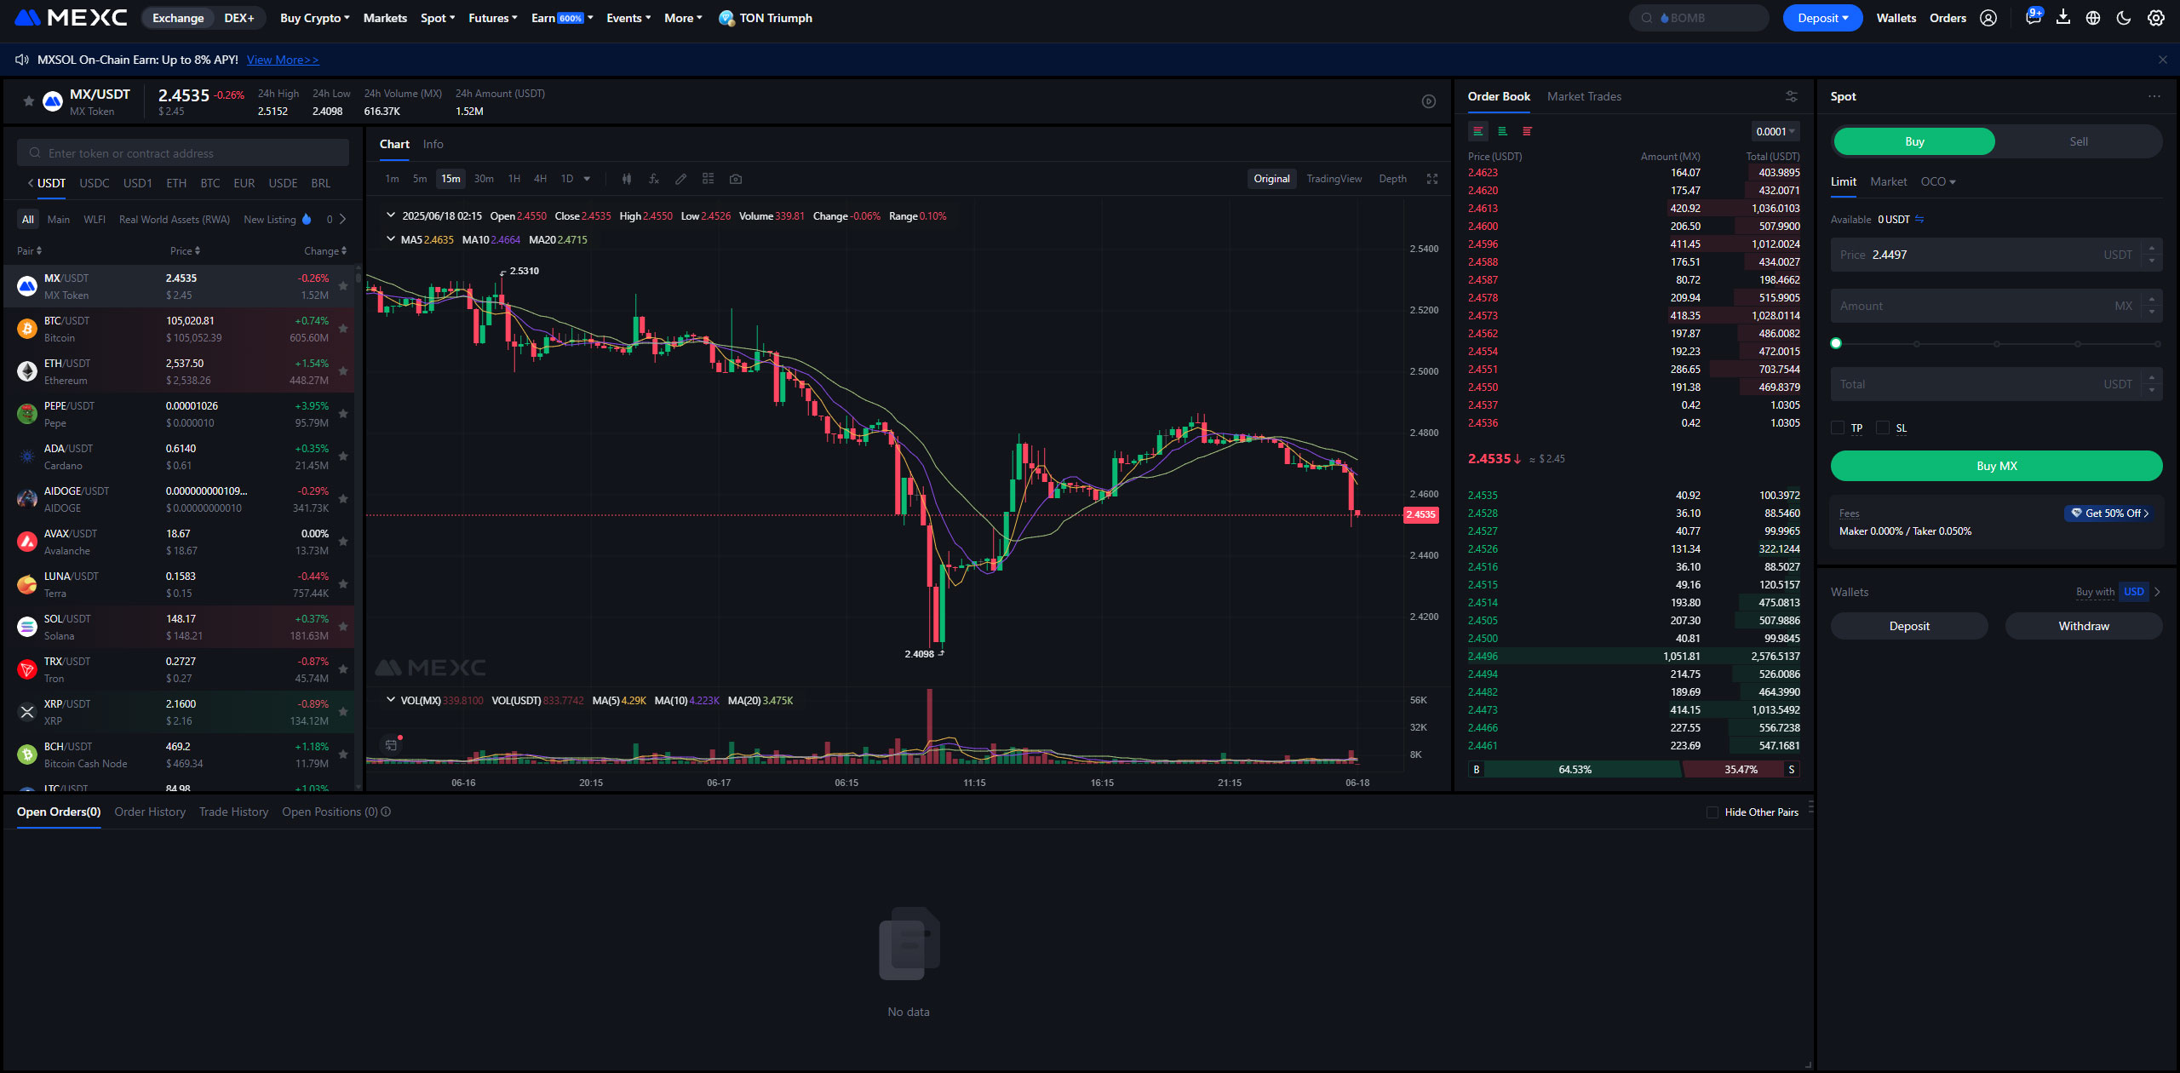Screen dimensions: 2180x1073
Task: Tick the SL checkbox
Action: pyautogui.click(x=1883, y=427)
